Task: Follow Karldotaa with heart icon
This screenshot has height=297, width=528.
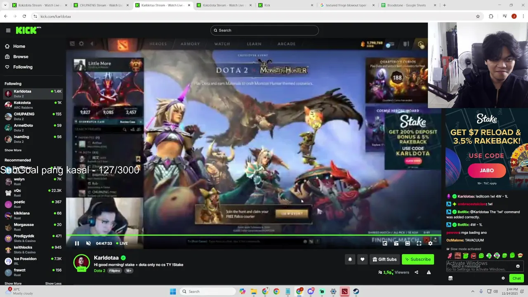Action: (x=362, y=259)
